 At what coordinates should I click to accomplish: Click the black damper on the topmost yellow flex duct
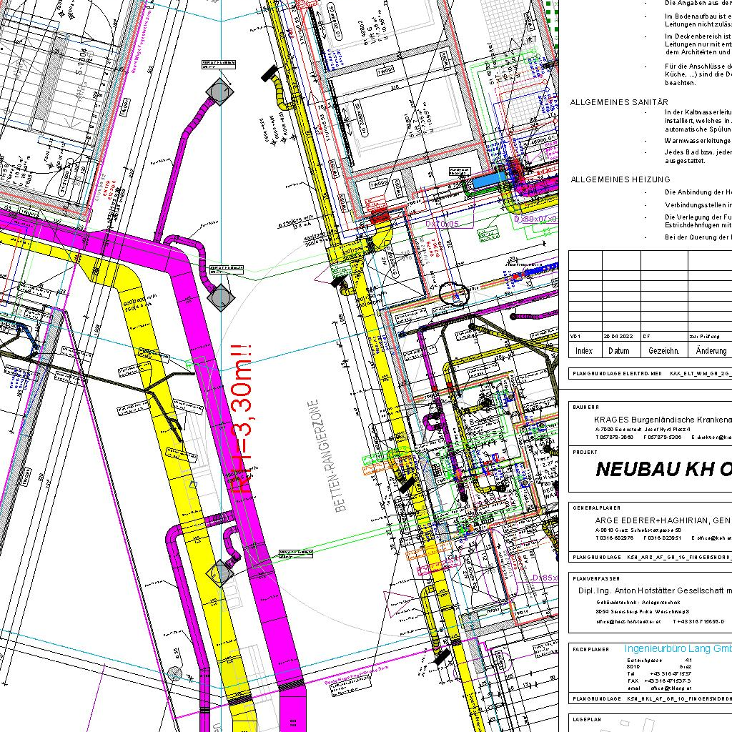click(x=271, y=73)
